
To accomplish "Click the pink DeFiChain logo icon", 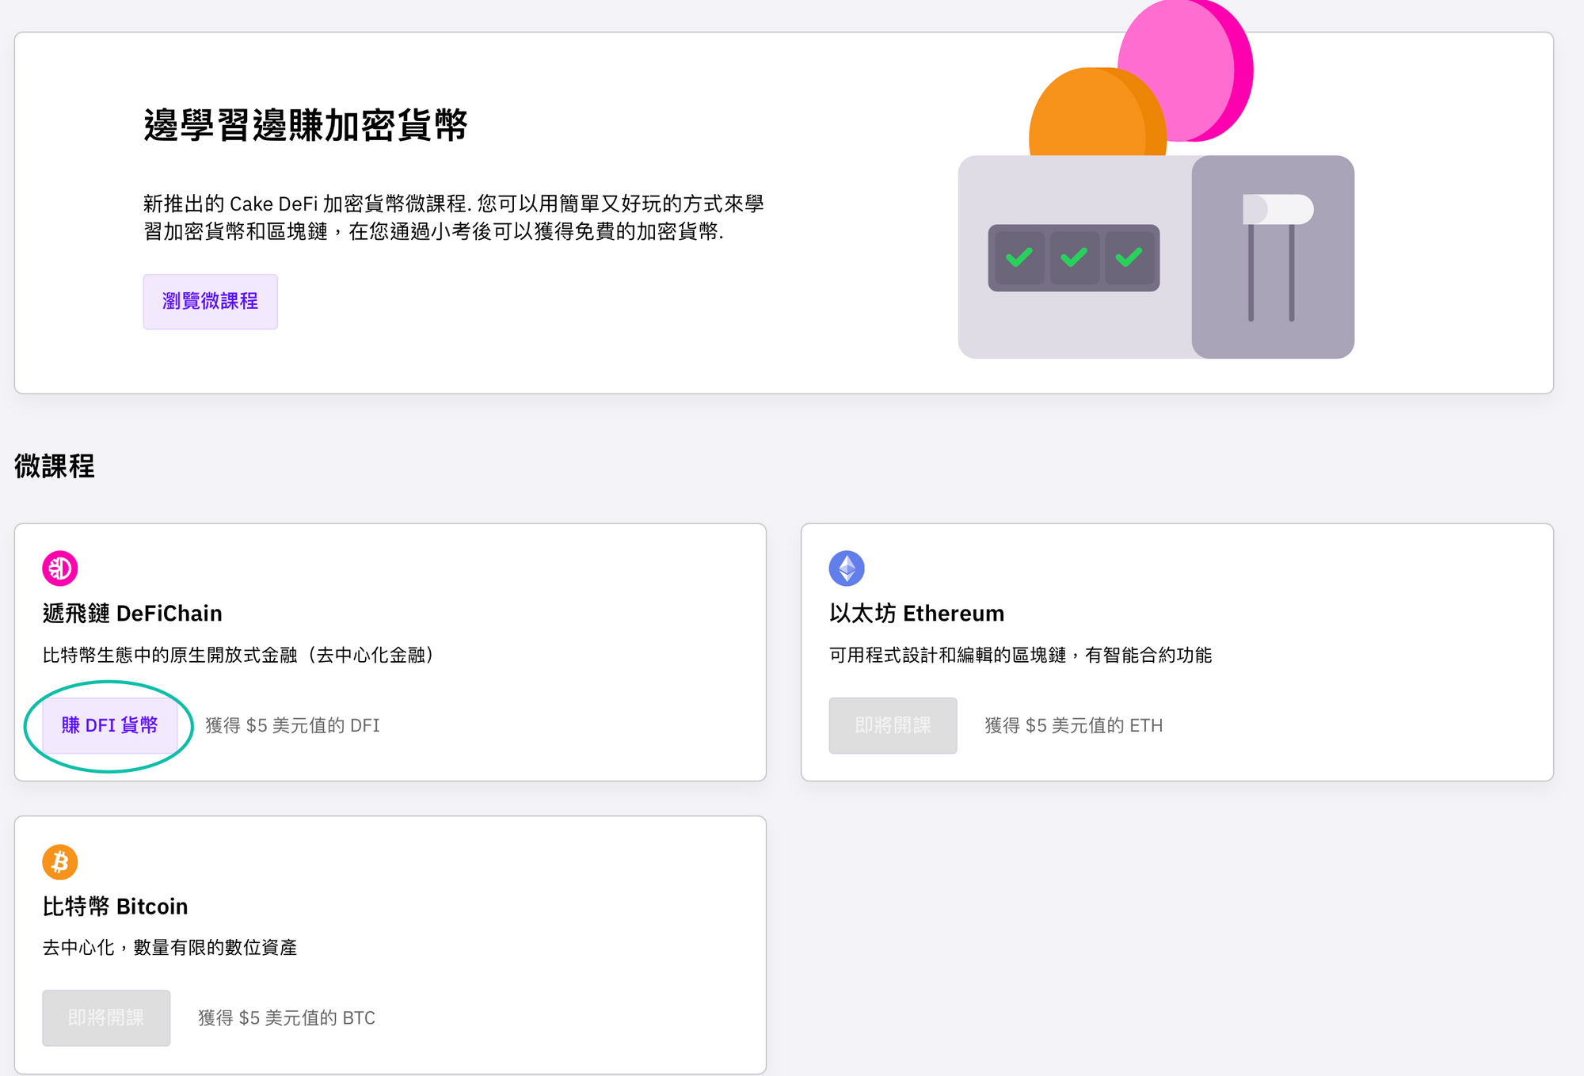I will click(60, 568).
